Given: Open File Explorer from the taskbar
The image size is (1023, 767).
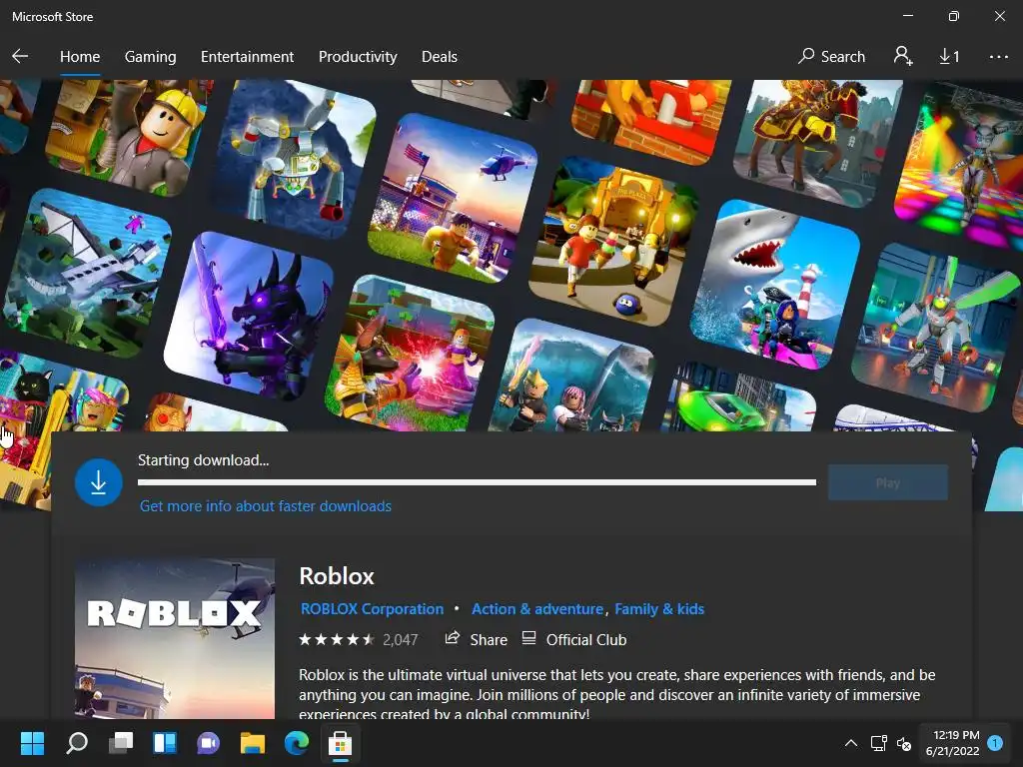Looking at the screenshot, I should (x=253, y=743).
